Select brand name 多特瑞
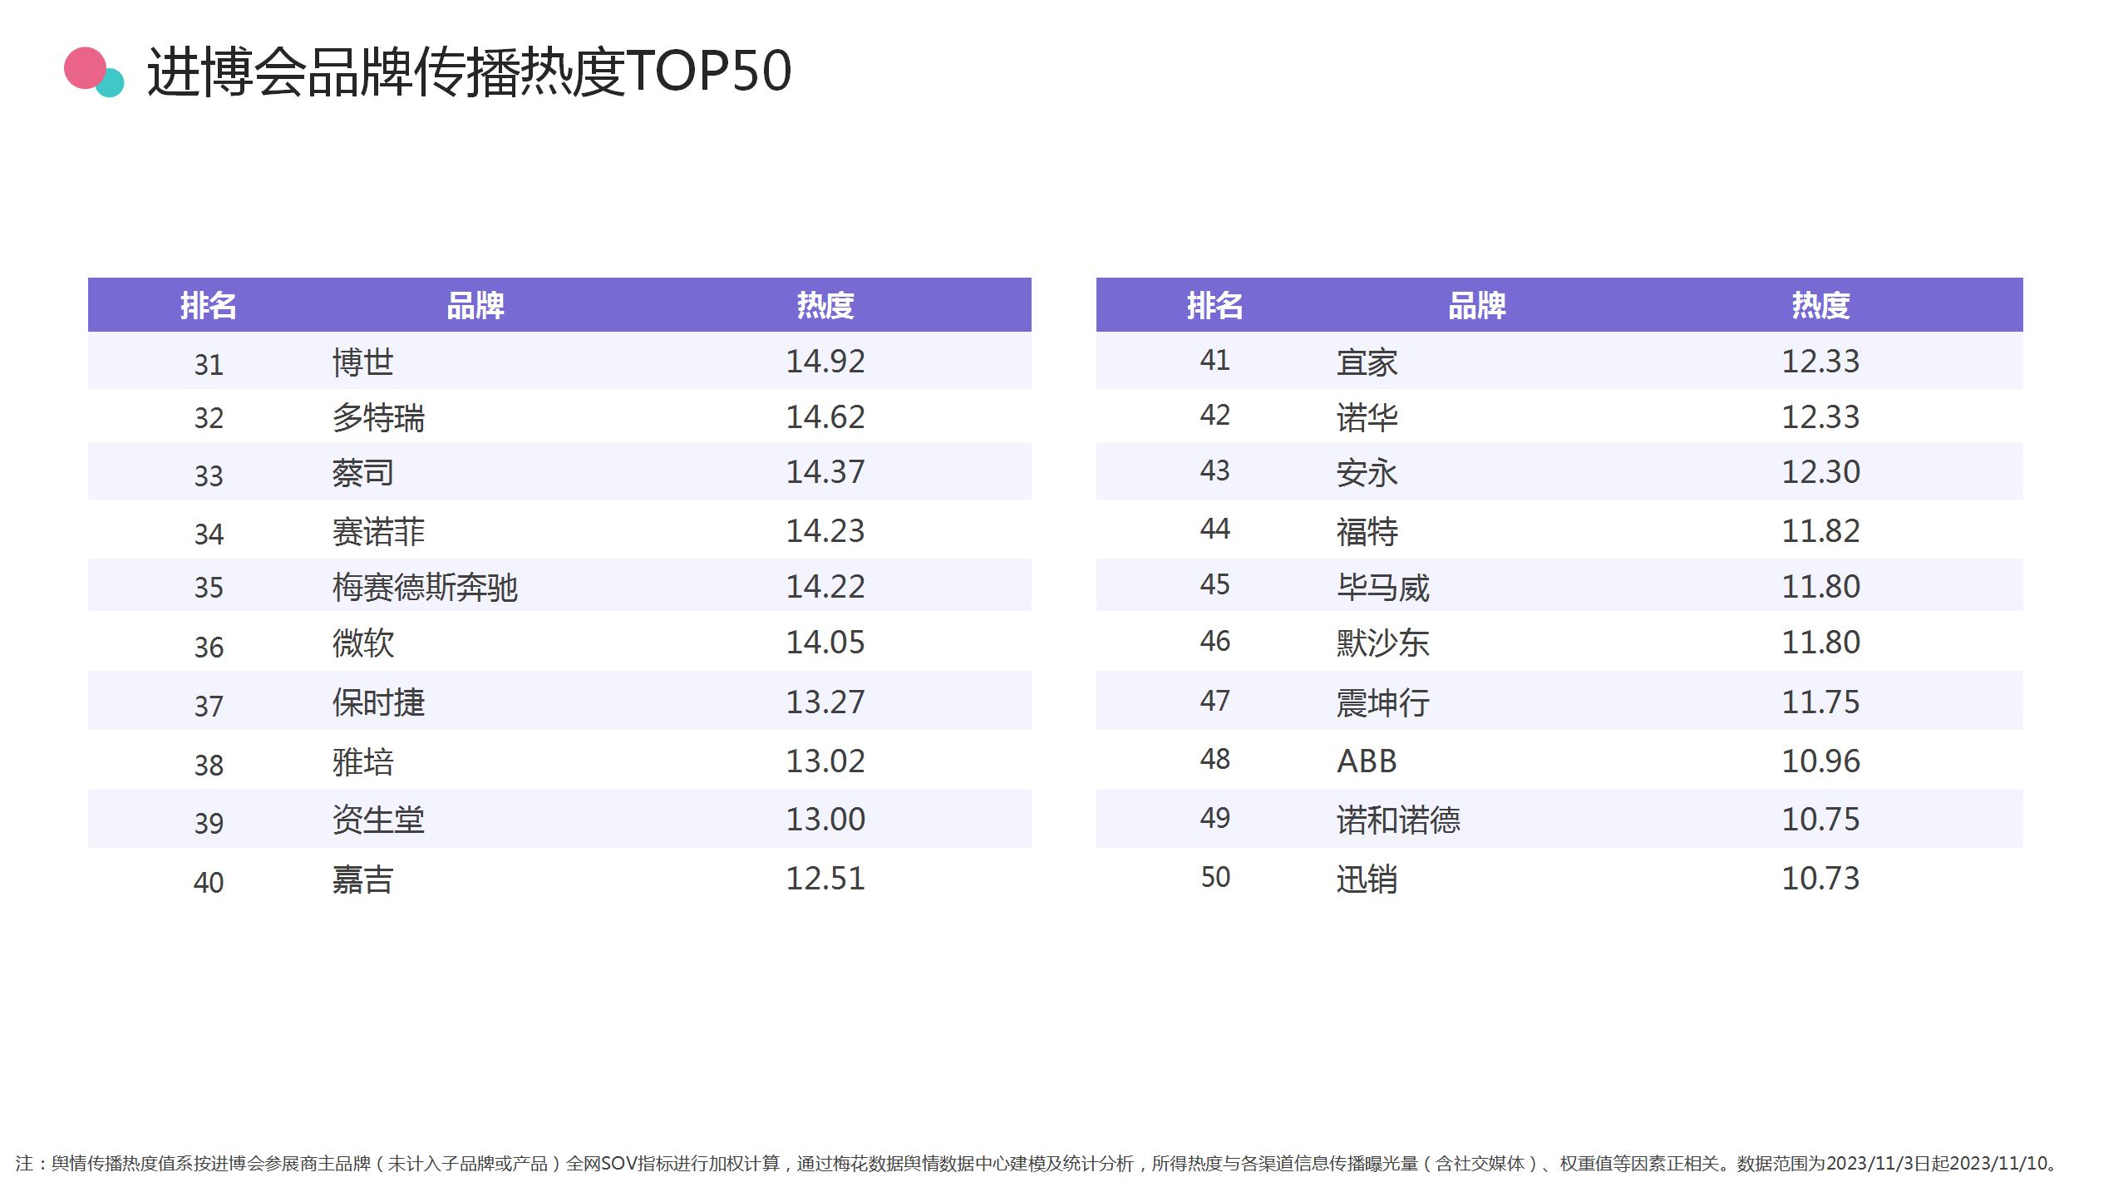This screenshot has width=2128, height=1197. pyautogui.click(x=378, y=417)
